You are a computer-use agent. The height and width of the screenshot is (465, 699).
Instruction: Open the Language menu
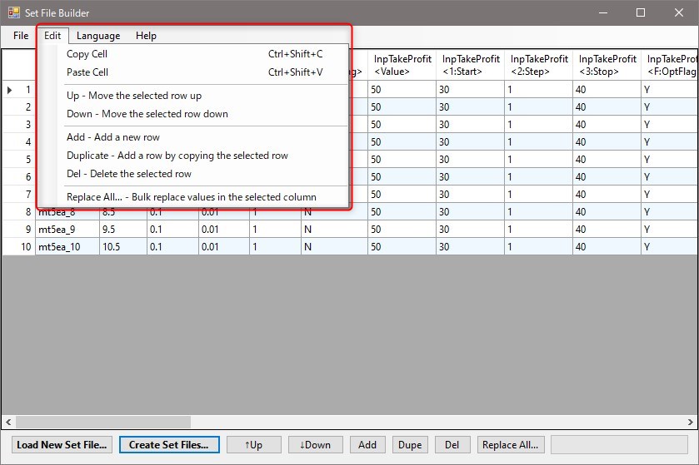click(x=98, y=36)
